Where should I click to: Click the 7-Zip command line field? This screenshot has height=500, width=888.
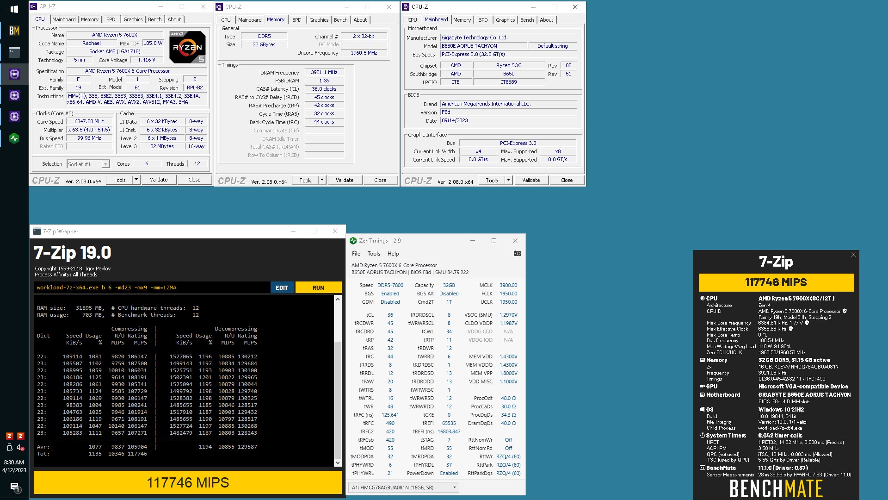click(152, 287)
